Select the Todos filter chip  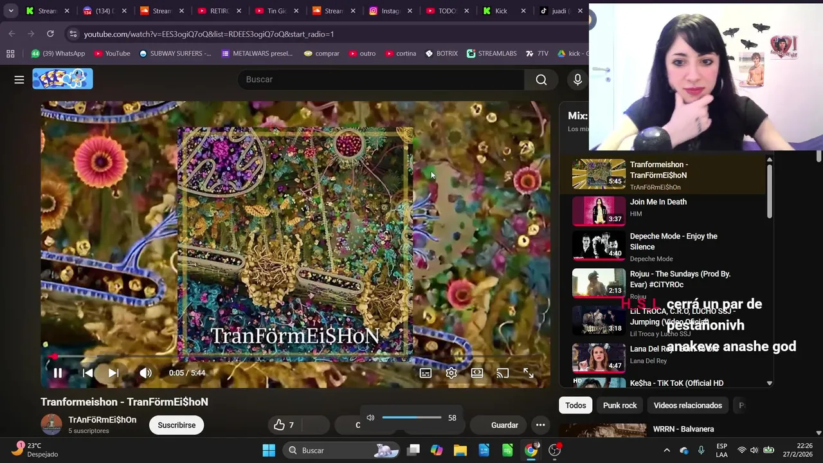(x=575, y=406)
